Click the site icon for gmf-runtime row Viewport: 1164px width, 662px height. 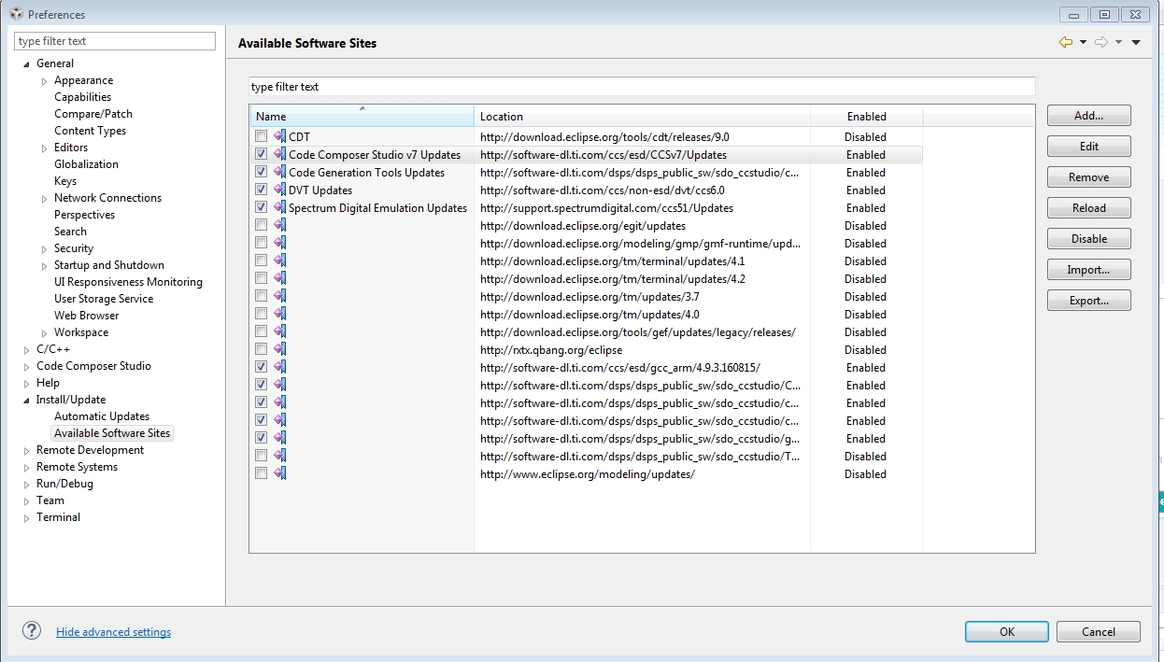coord(279,243)
